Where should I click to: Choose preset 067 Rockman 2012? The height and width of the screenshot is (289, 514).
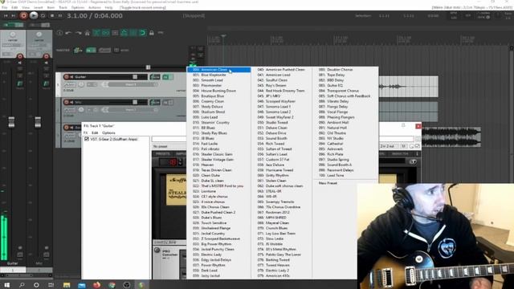(x=281, y=212)
